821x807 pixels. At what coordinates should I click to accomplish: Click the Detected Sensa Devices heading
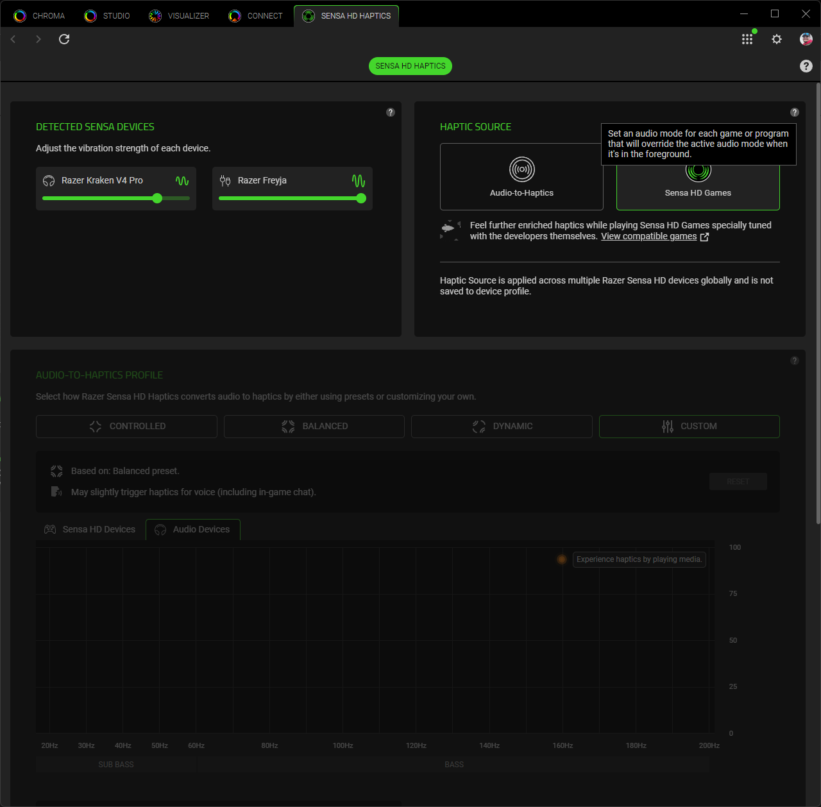point(95,127)
